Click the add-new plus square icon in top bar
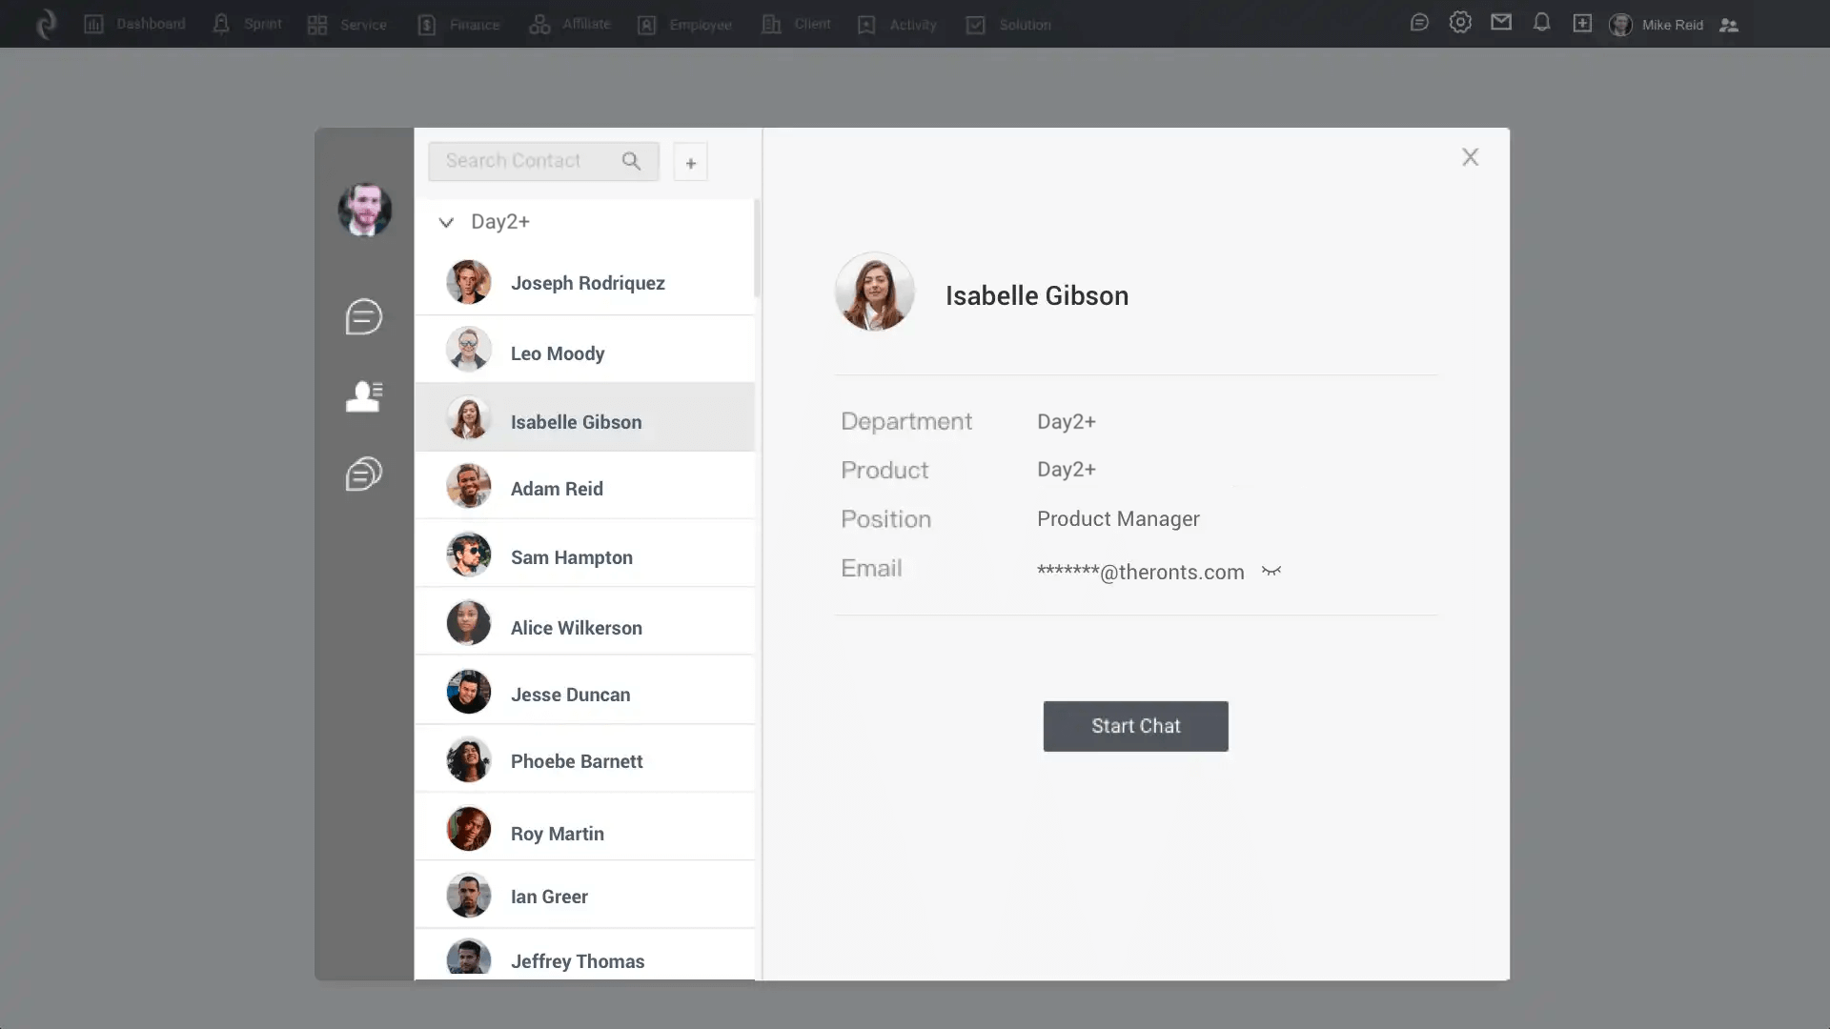This screenshot has height=1029, width=1830. point(1582,23)
